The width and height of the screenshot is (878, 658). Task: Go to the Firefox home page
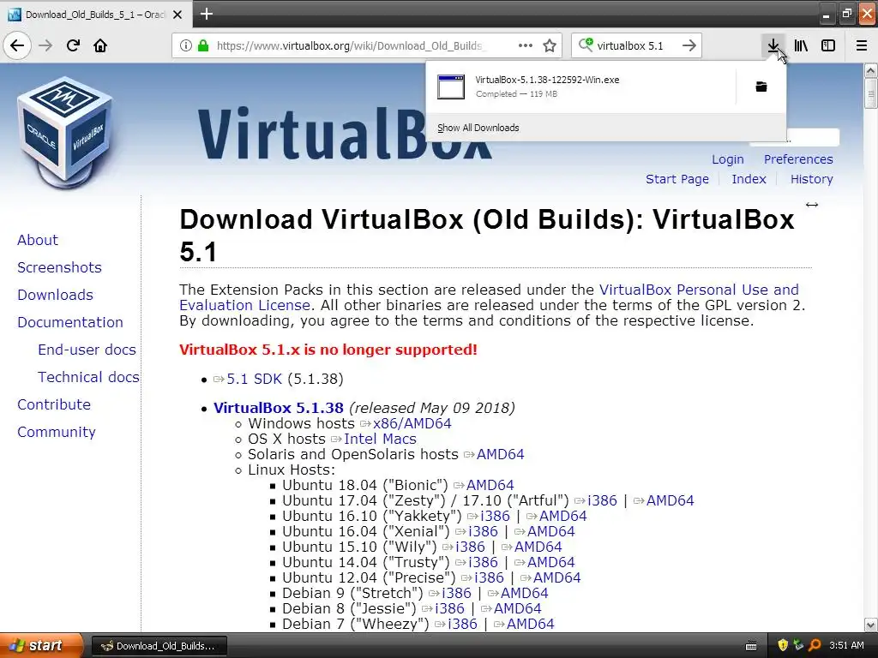100,45
